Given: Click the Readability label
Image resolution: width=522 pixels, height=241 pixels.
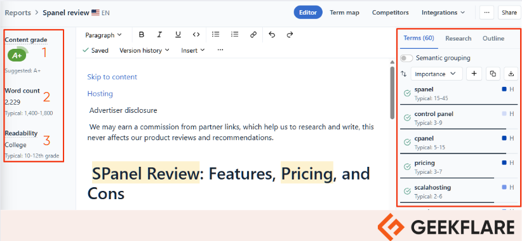Looking at the screenshot, I should [x=21, y=133].
